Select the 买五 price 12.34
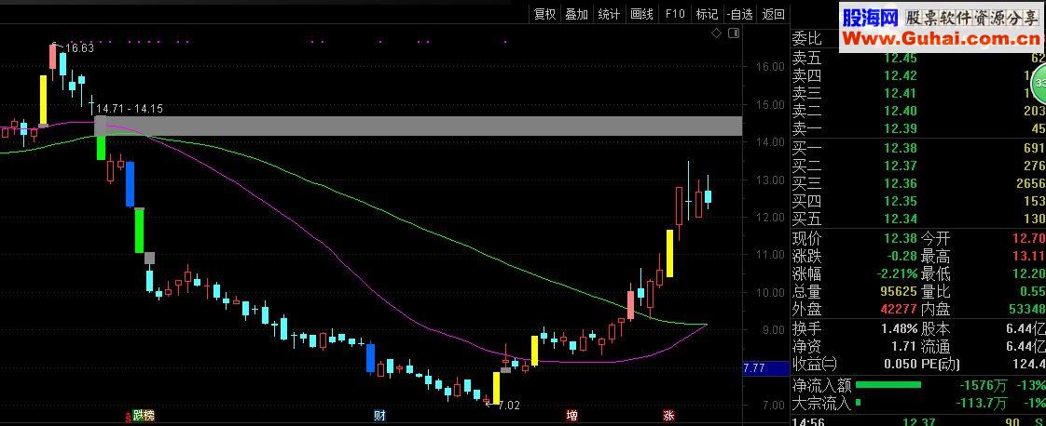 tap(901, 219)
